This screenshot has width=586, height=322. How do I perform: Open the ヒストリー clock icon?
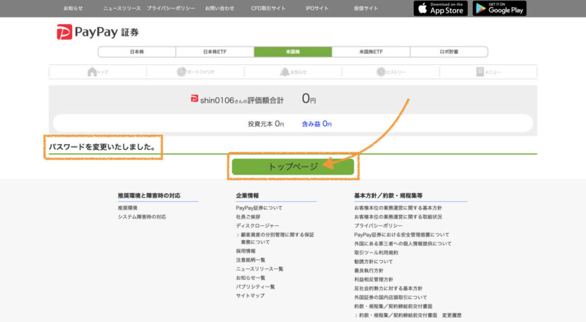[381, 72]
